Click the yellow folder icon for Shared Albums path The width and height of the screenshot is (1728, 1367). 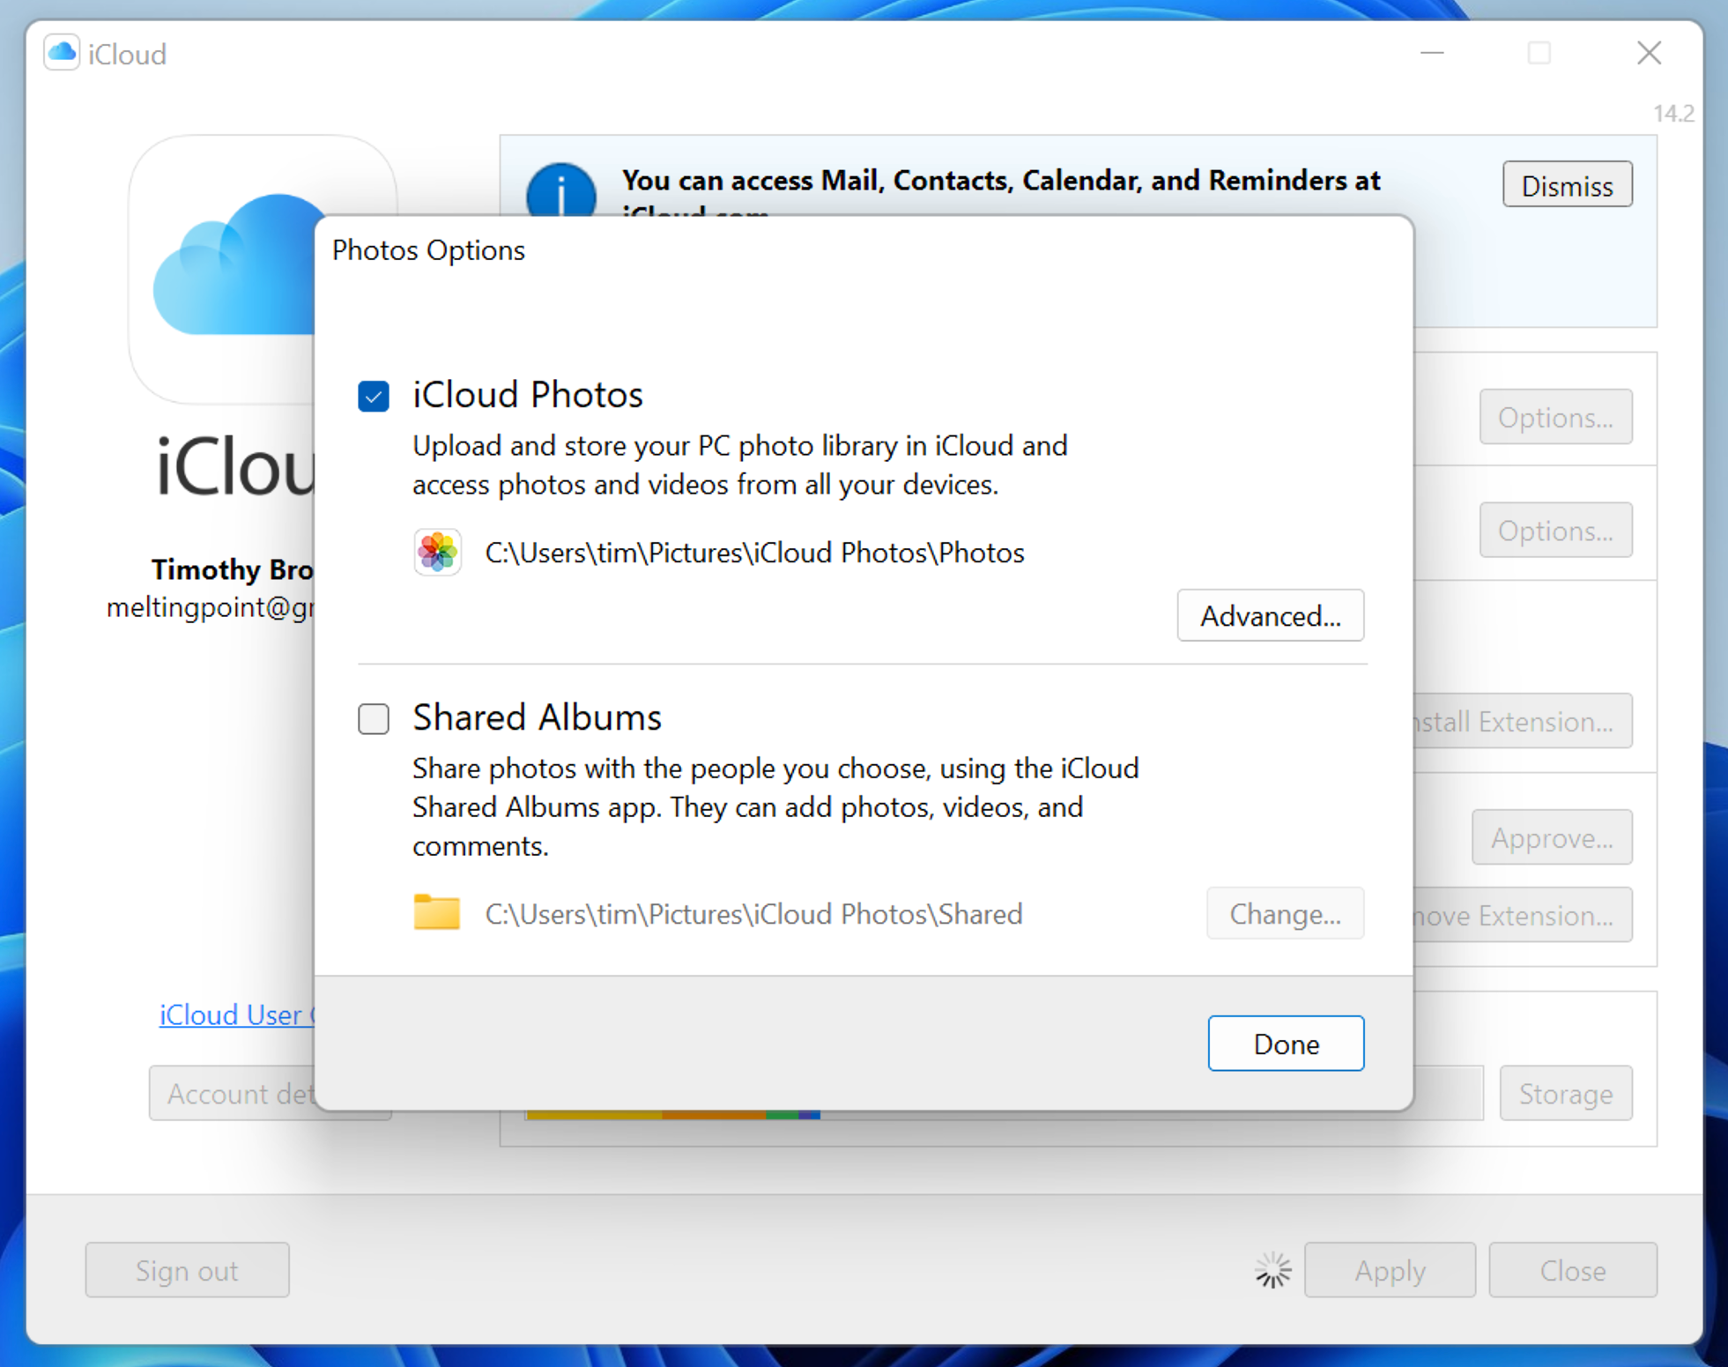pyautogui.click(x=437, y=913)
